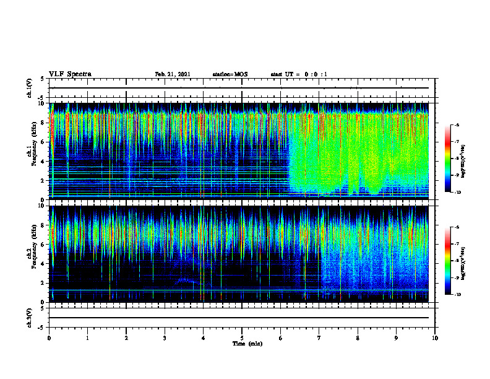
Task: Click the "VLF Spectra" title text
Action: [x=70, y=74]
